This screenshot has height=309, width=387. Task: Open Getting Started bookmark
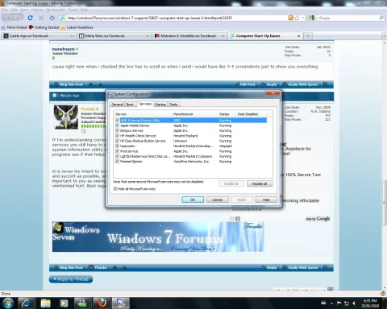coord(44,27)
